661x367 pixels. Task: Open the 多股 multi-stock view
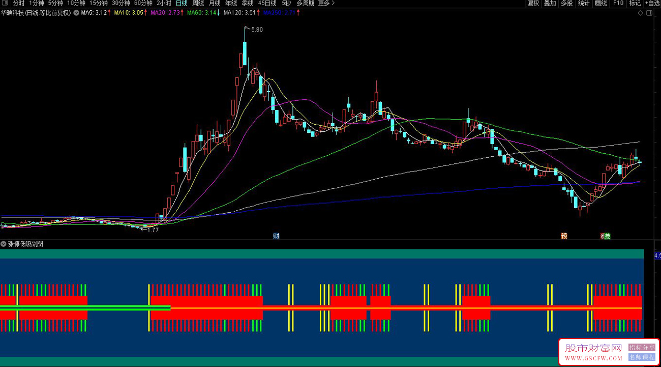click(566, 3)
